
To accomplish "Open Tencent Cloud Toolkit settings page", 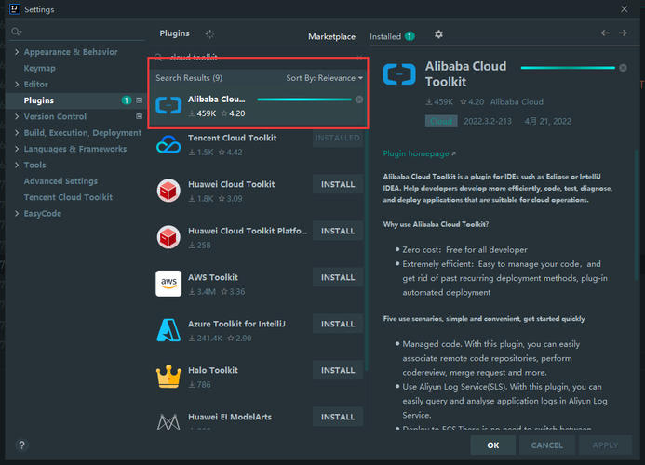I will pyautogui.click(x=68, y=197).
